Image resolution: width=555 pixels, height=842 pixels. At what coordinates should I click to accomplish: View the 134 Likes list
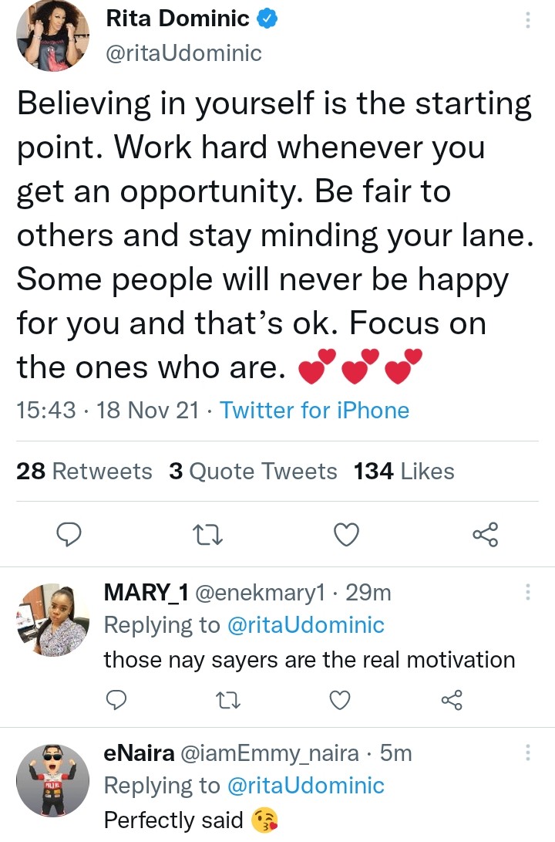[x=404, y=472]
